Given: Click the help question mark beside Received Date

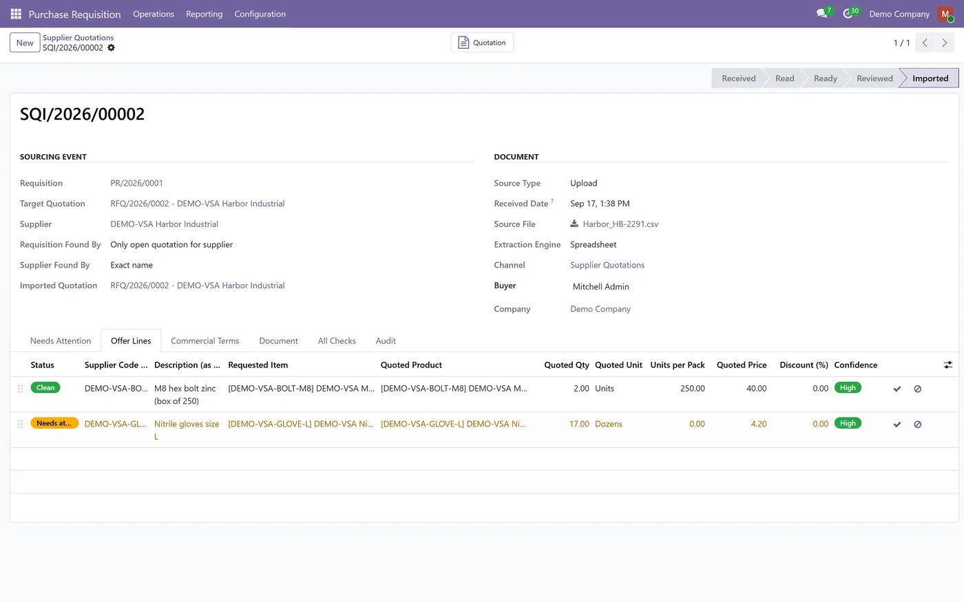Looking at the screenshot, I should (552, 201).
